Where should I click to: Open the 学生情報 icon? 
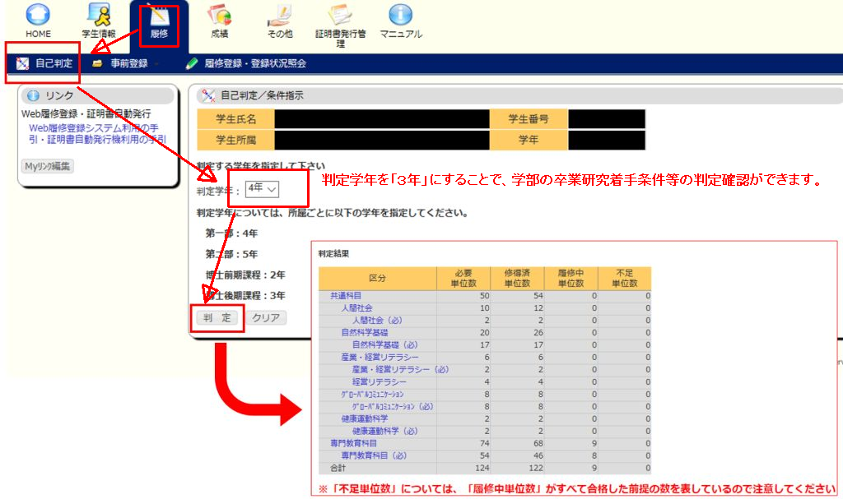99,15
